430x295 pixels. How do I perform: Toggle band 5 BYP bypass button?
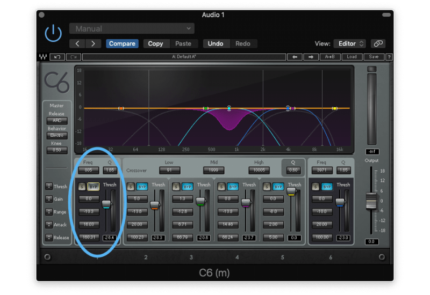click(278, 187)
